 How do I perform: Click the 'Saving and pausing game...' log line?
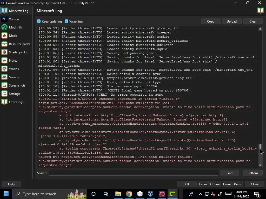100,53
